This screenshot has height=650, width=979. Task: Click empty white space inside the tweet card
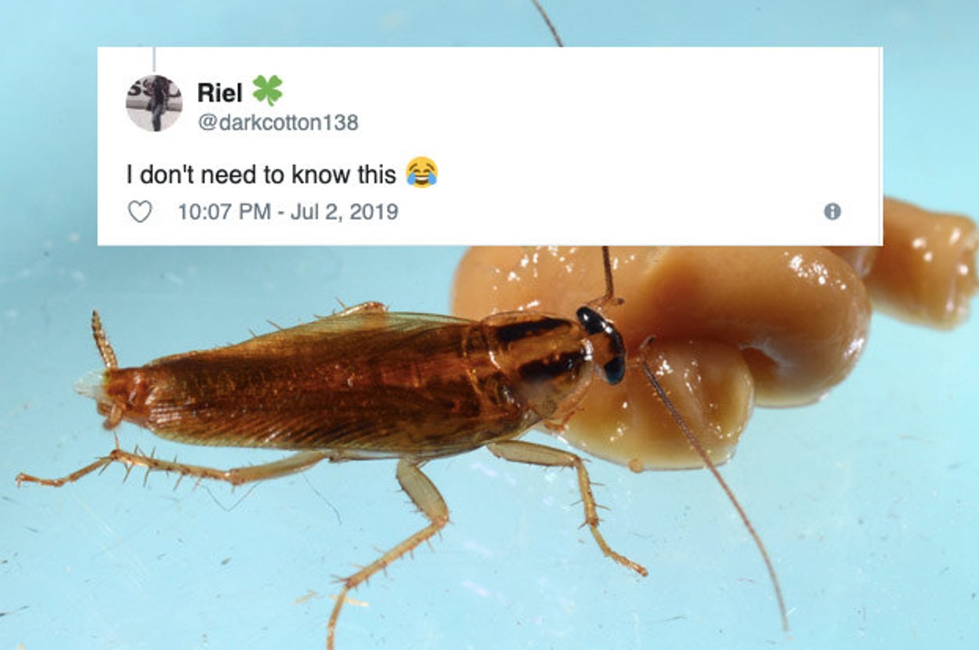627,141
